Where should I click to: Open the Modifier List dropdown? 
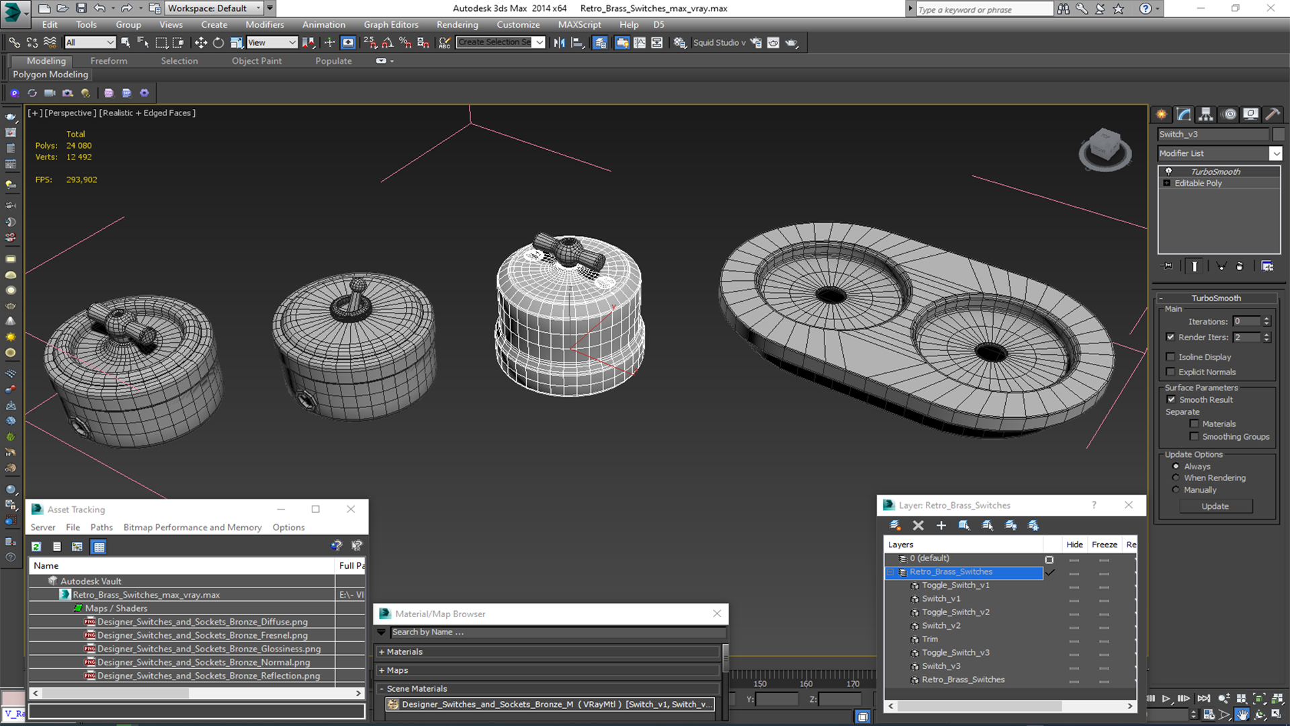[1275, 153]
